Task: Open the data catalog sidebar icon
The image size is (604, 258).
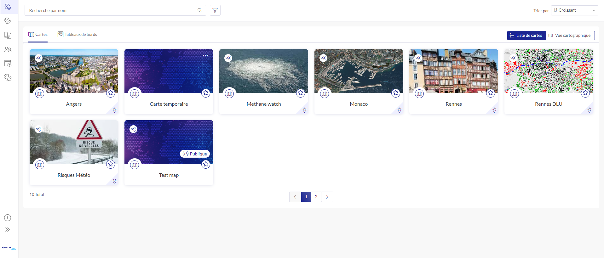Action: pyautogui.click(x=8, y=35)
